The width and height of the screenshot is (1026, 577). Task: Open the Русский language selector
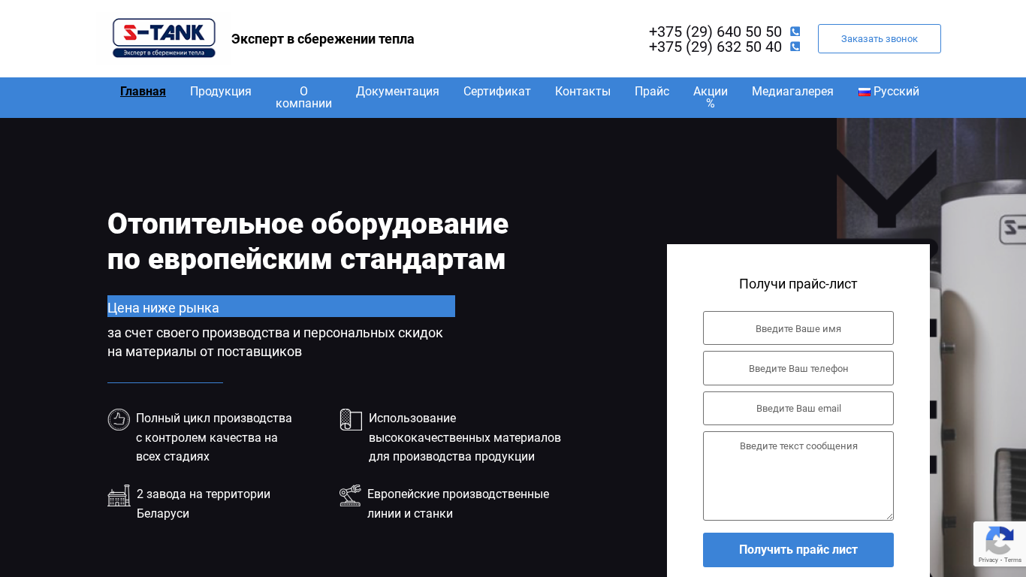pos(889,92)
